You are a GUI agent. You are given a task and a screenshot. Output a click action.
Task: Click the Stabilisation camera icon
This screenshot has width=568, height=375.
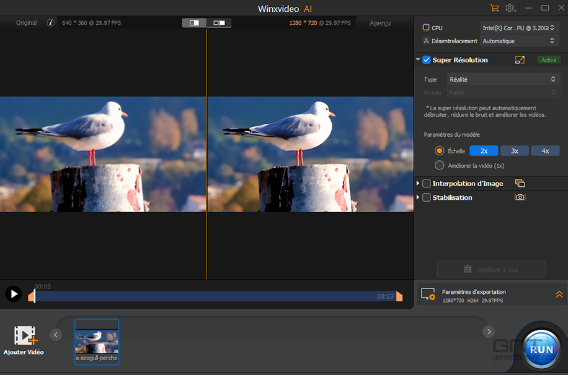[x=520, y=197]
